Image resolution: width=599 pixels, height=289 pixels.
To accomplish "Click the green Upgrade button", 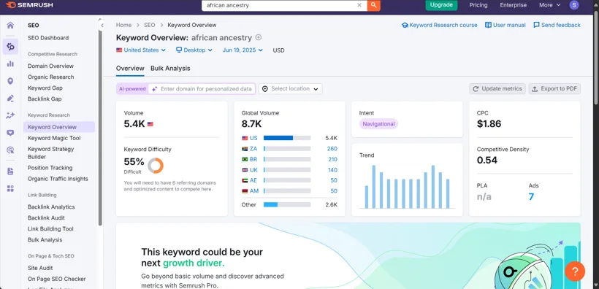I will 441,5.
